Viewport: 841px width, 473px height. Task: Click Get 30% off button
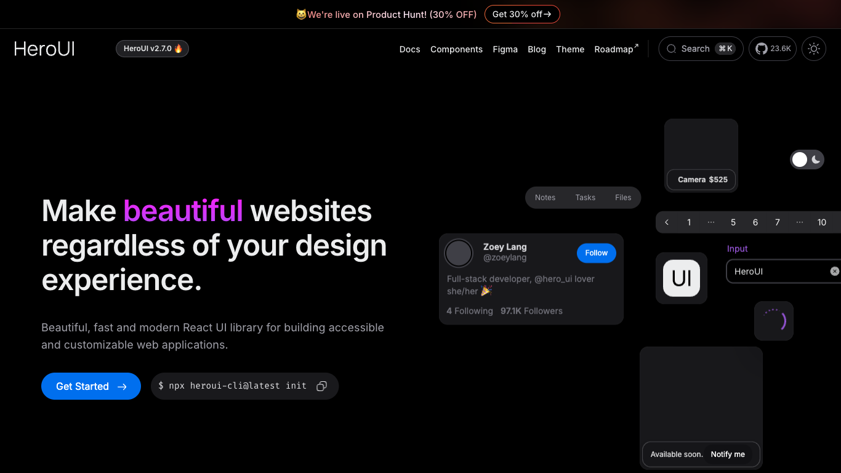522,14
